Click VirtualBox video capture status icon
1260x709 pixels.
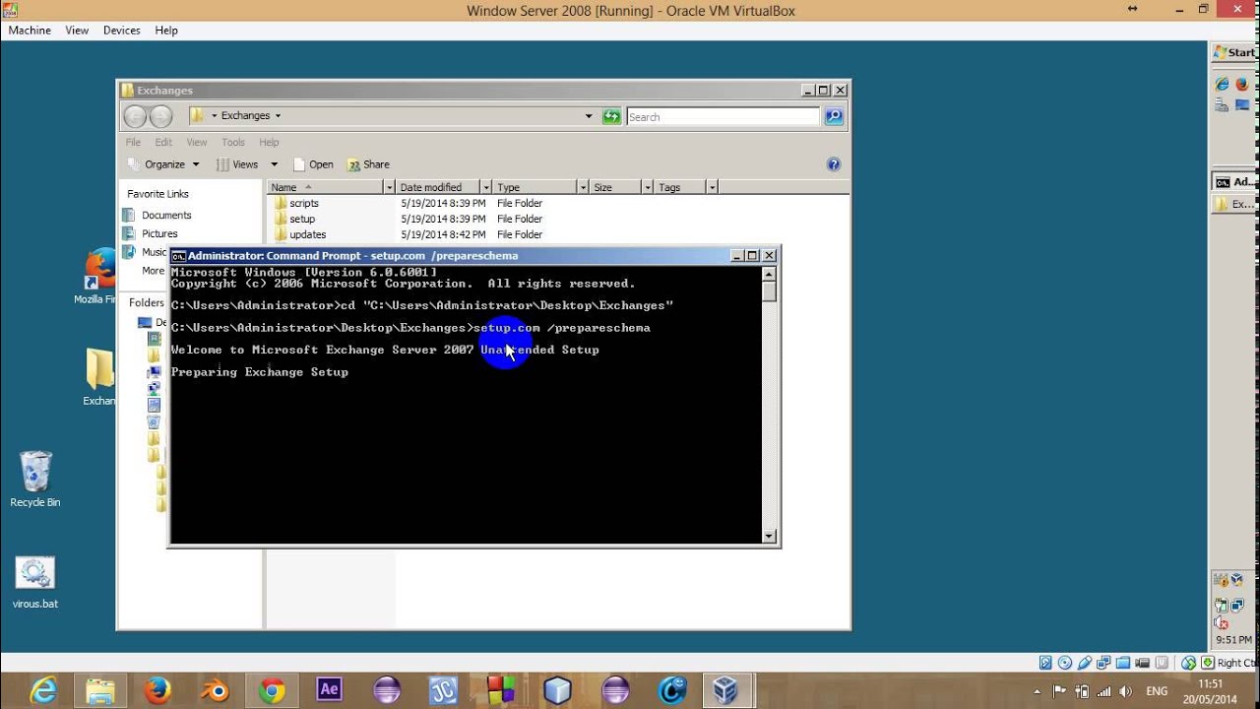coord(1143,663)
